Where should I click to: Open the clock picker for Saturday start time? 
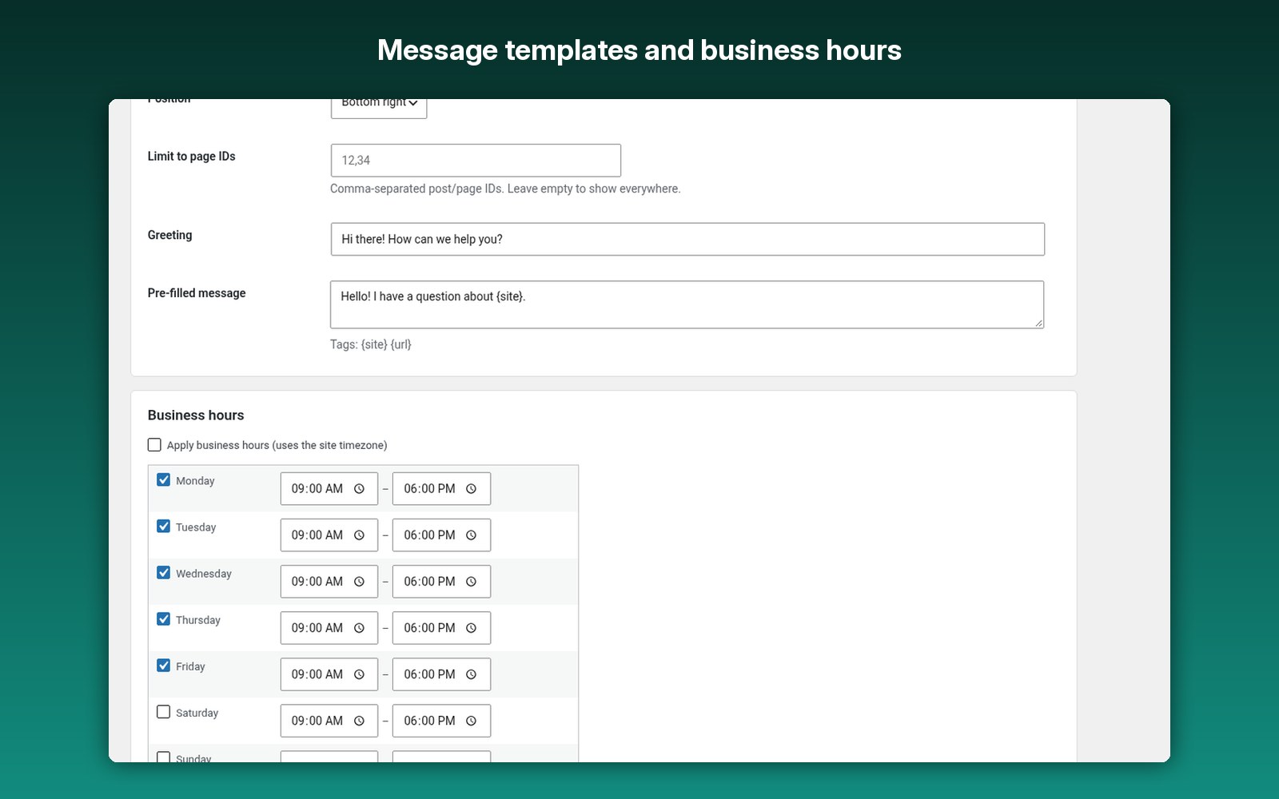(x=359, y=721)
